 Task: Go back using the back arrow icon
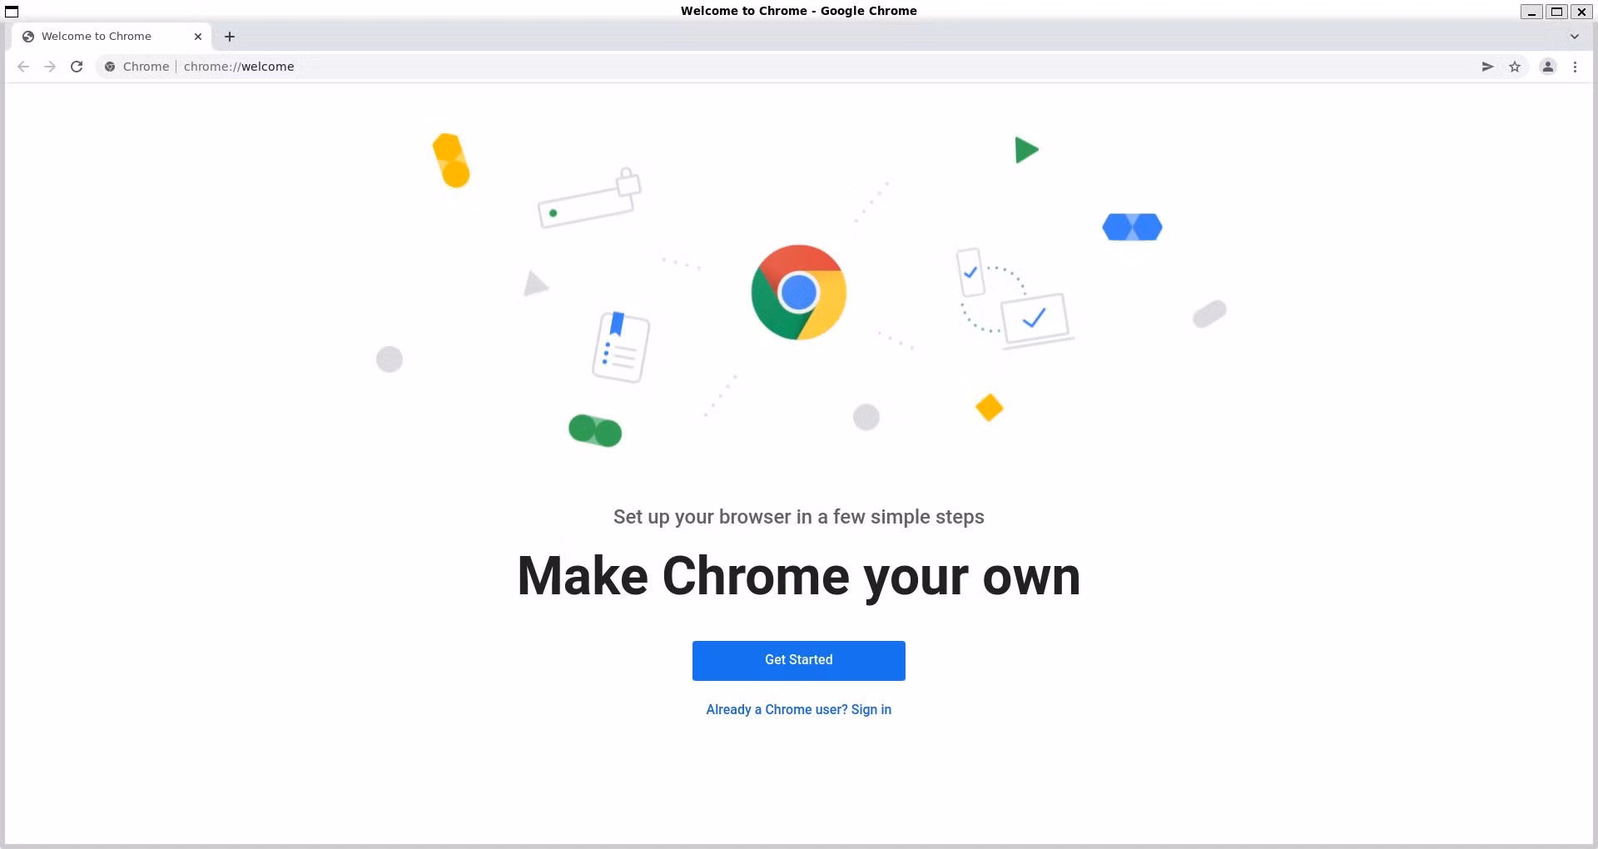pos(23,67)
